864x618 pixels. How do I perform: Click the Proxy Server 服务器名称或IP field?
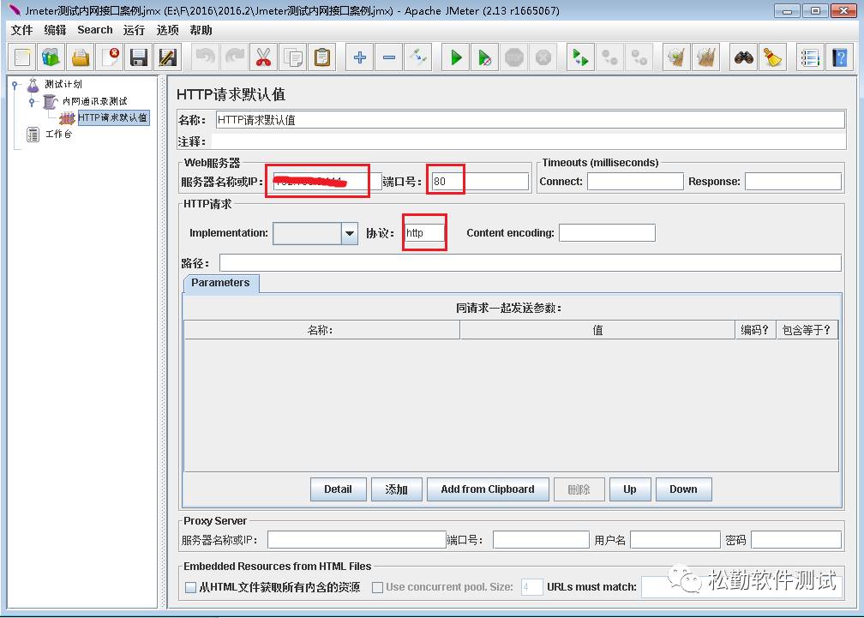click(x=357, y=540)
